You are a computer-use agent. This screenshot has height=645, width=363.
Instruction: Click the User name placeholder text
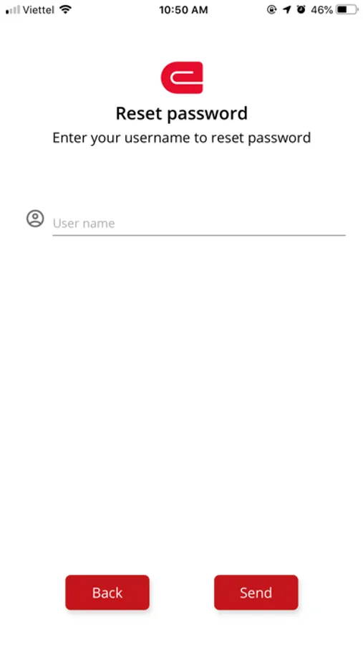point(84,224)
